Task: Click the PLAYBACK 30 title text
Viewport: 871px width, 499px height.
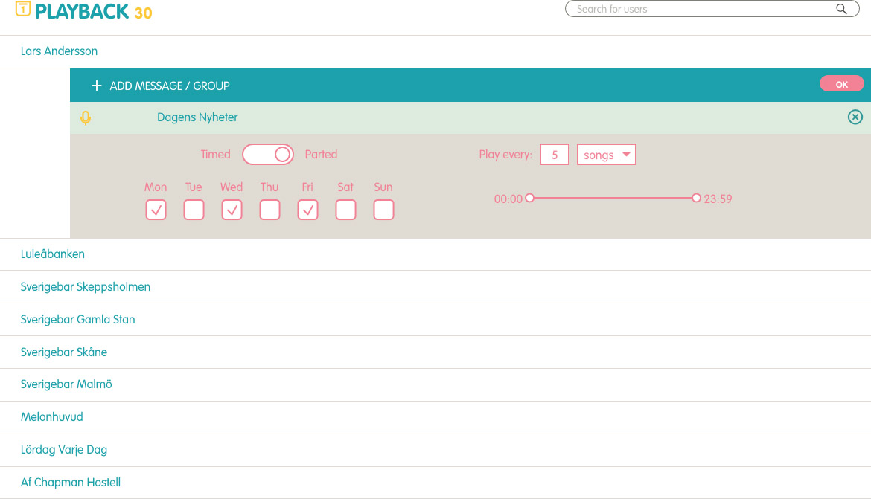Action: pos(93,12)
